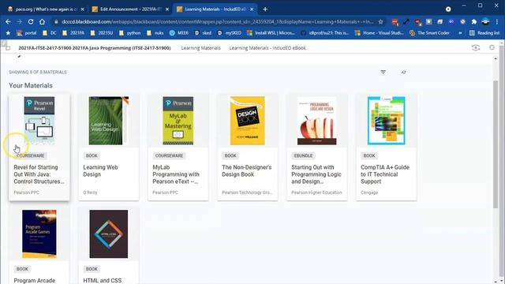Screen dimensions: 505x284
Task: Click the course title 2021FA-ITSE-2417-51900 breadcrumb
Action: point(95,48)
